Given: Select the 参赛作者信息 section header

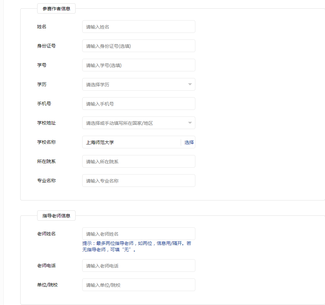Looking at the screenshot, I should [56, 9].
